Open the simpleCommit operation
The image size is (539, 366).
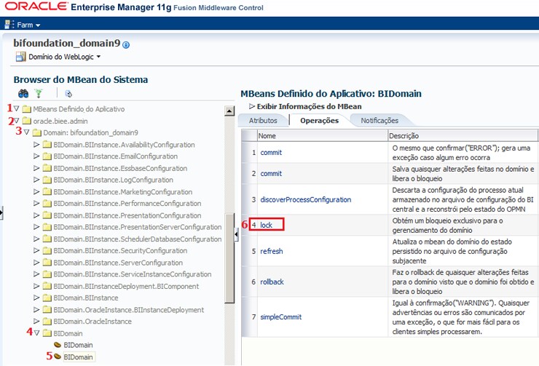click(x=281, y=317)
